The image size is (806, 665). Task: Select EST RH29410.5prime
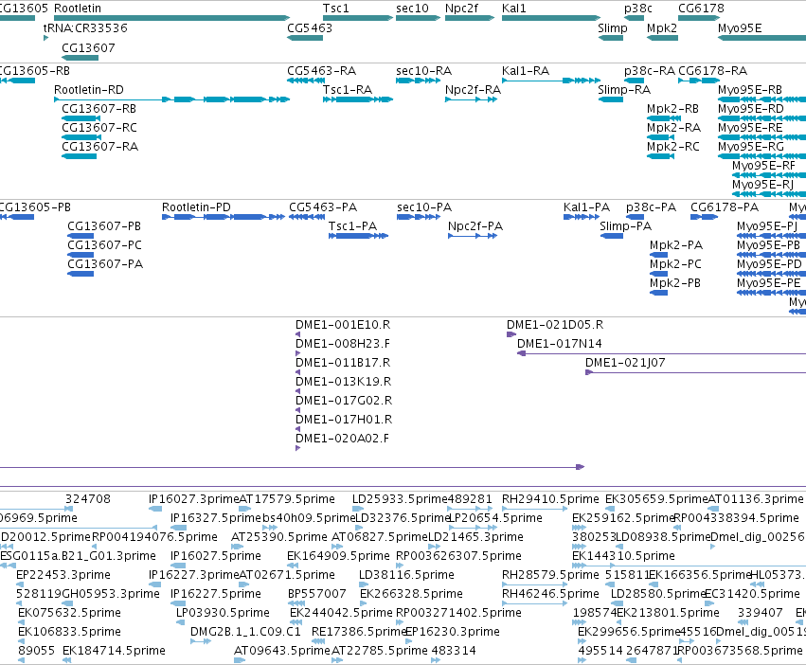coord(550,499)
